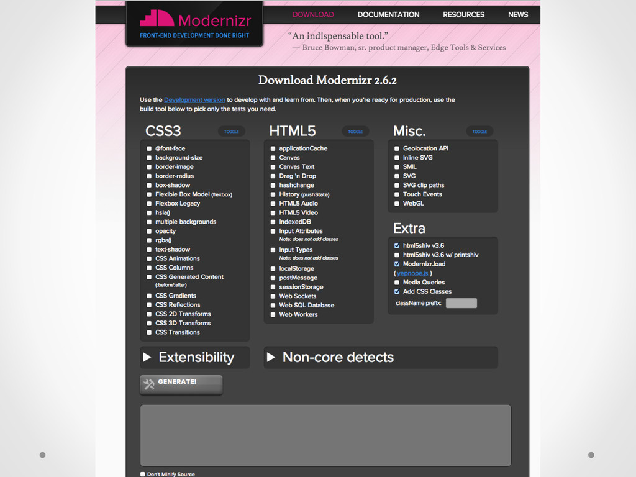Enable History (pushState) test
This screenshot has height=477, width=636.
(x=273, y=194)
